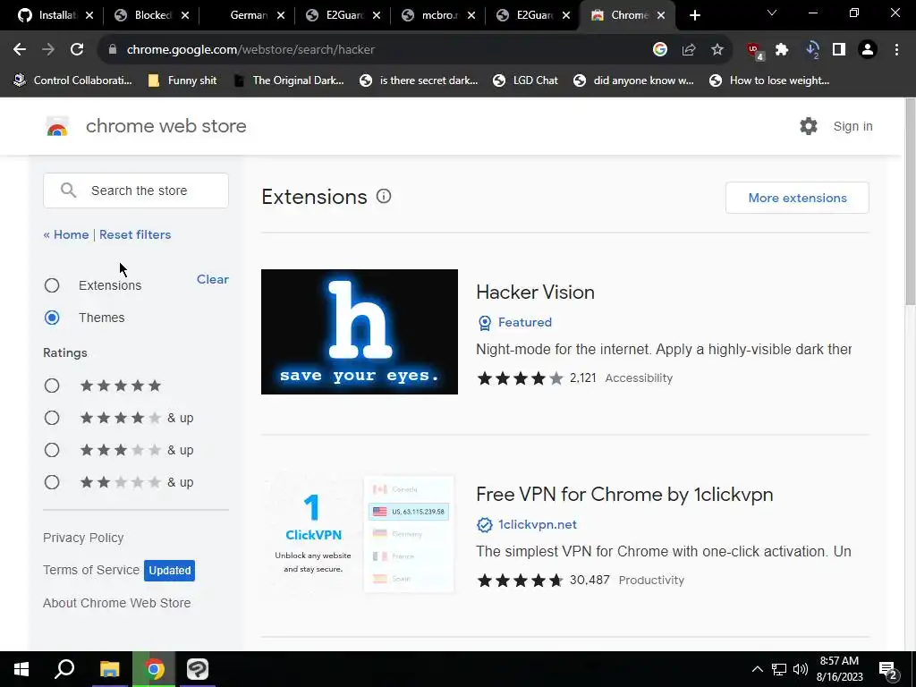
Task: Open The Original Dark... bookmark
Action: tap(289, 81)
